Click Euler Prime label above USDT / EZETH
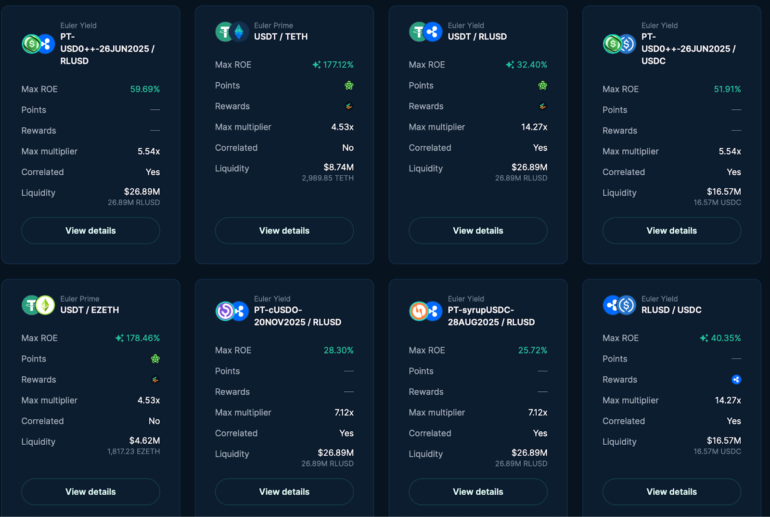770x517 pixels. click(80, 299)
